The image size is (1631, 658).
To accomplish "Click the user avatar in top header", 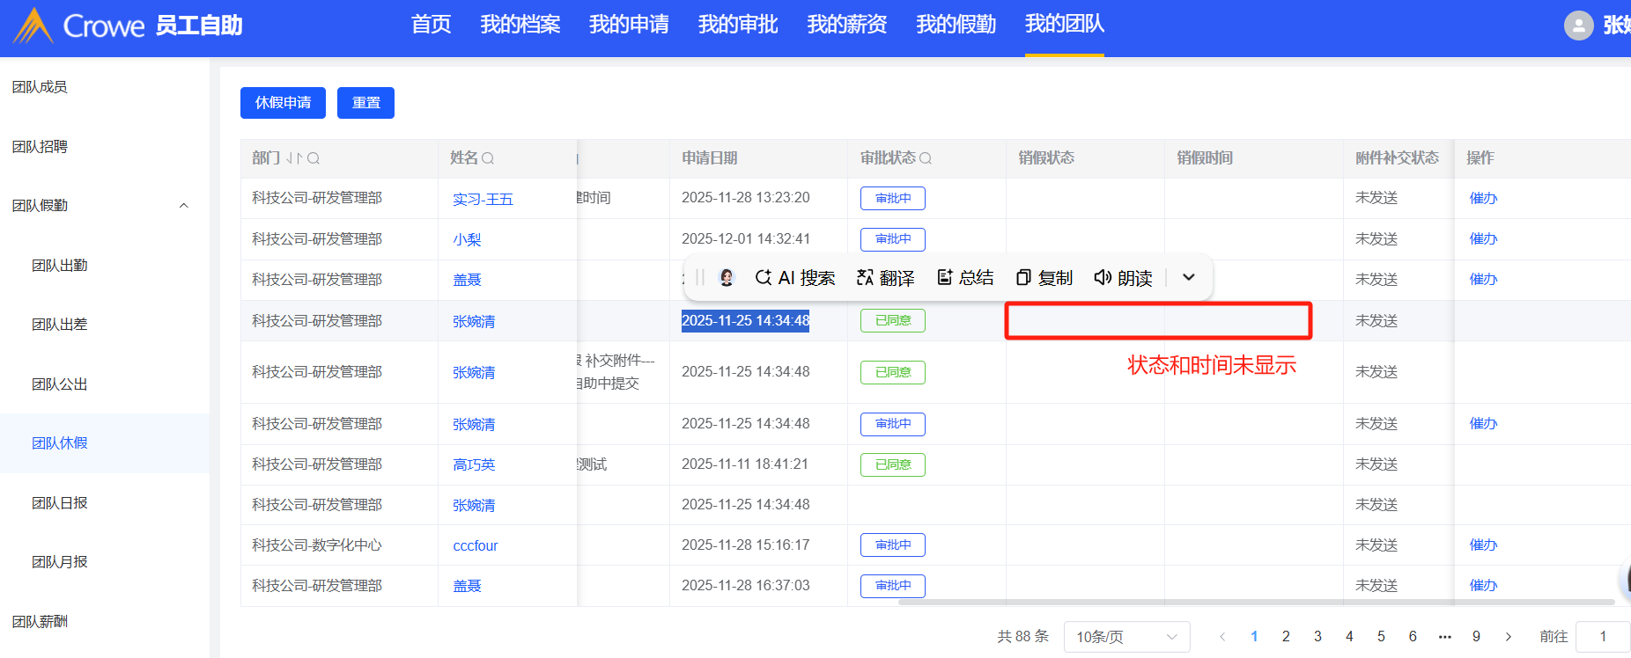I will click(x=1578, y=26).
